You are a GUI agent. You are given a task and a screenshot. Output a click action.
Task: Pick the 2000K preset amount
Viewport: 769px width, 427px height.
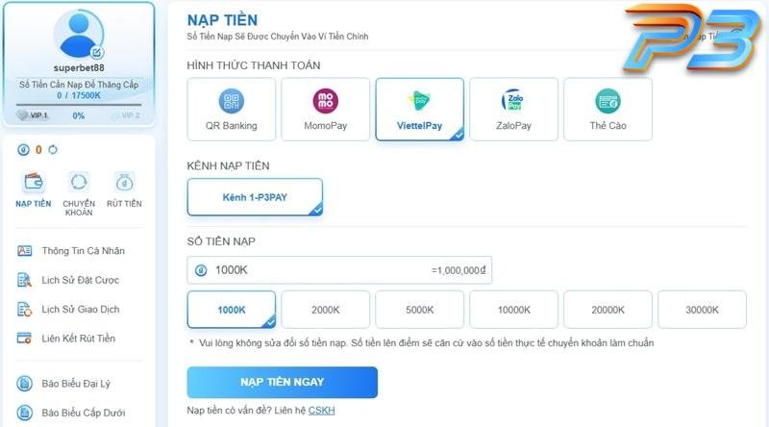[x=326, y=310]
